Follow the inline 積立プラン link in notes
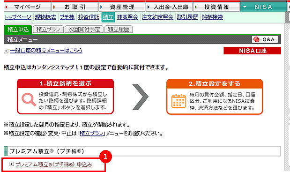 point(91,133)
